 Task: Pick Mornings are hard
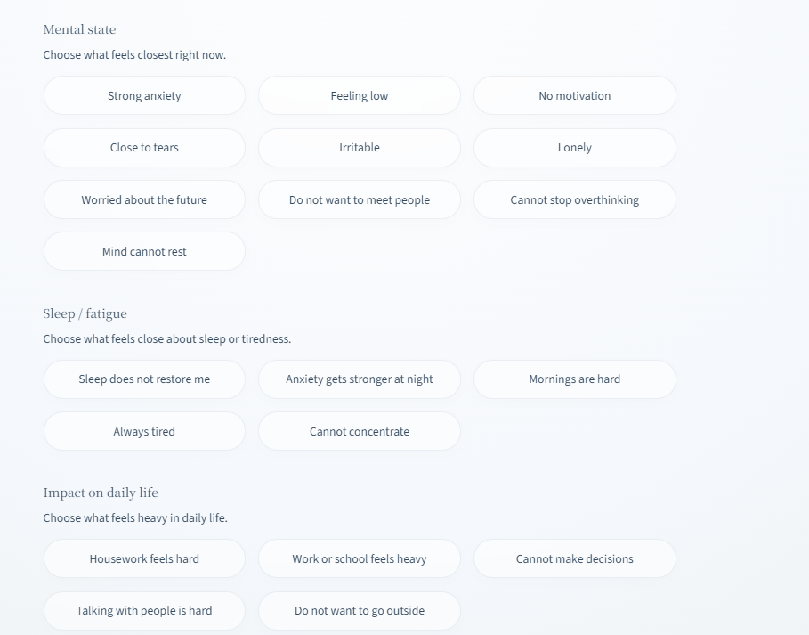(575, 379)
